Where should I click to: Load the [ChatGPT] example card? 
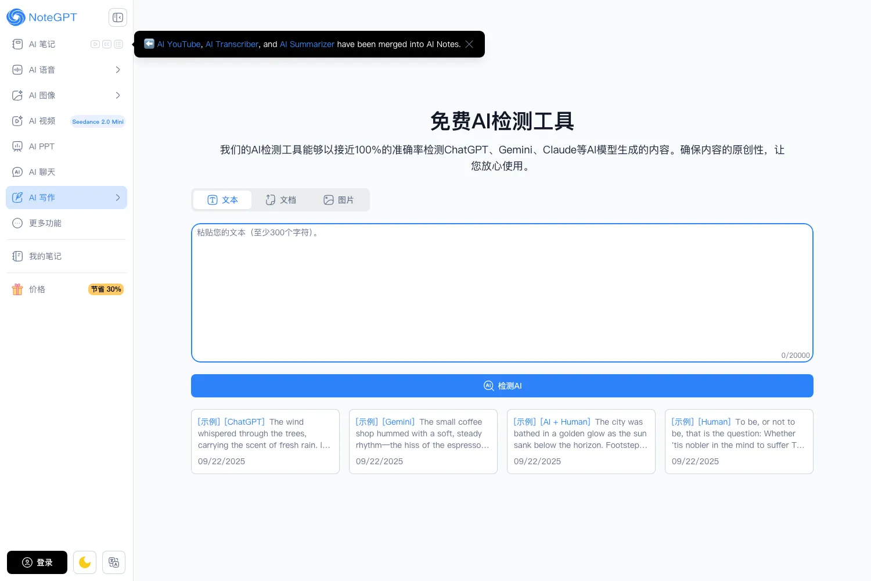(x=265, y=442)
